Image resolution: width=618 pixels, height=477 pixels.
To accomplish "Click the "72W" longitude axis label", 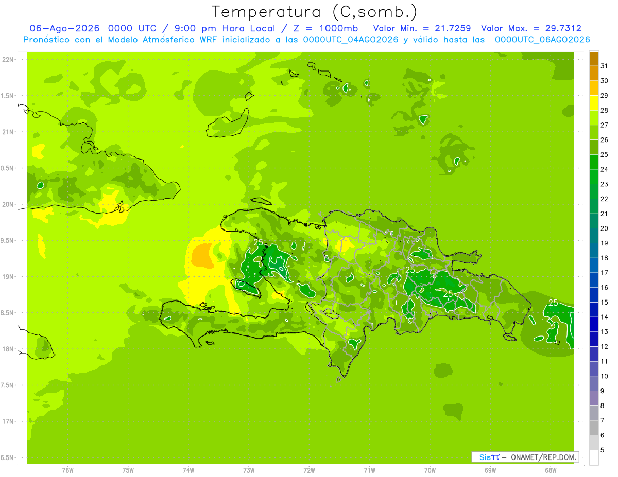I will (309, 470).
